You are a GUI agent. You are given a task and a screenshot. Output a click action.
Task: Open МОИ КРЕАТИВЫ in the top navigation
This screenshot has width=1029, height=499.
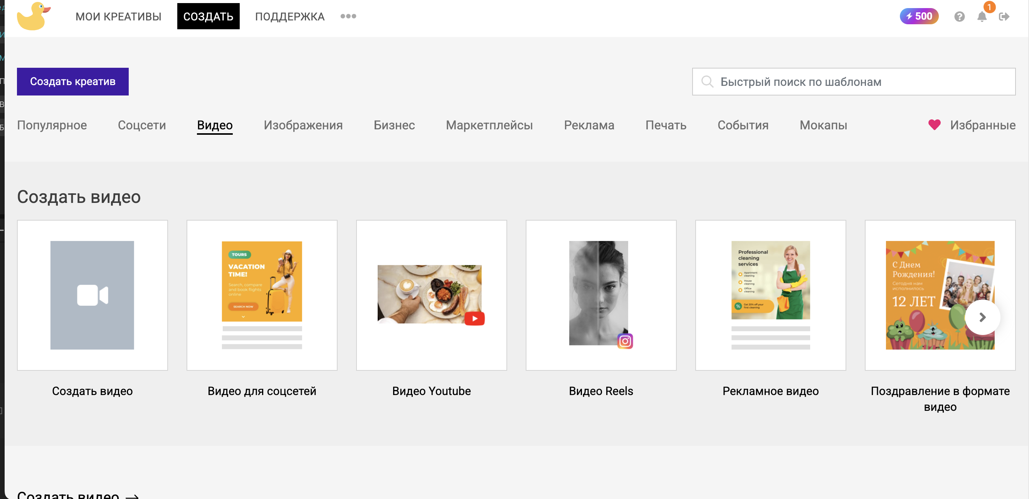(x=118, y=17)
